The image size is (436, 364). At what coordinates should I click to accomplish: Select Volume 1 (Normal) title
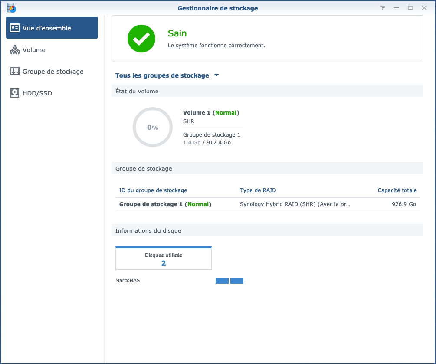(x=211, y=113)
